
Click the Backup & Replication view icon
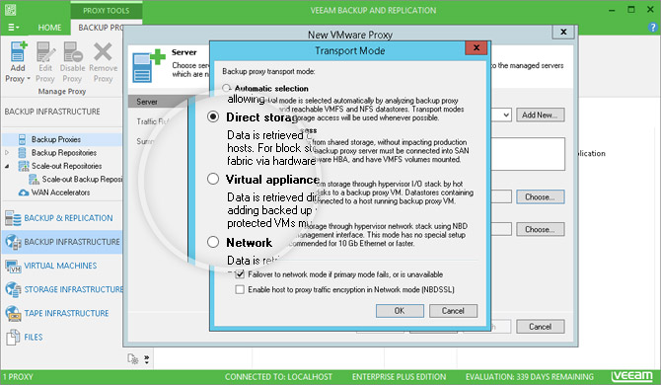[x=13, y=218]
